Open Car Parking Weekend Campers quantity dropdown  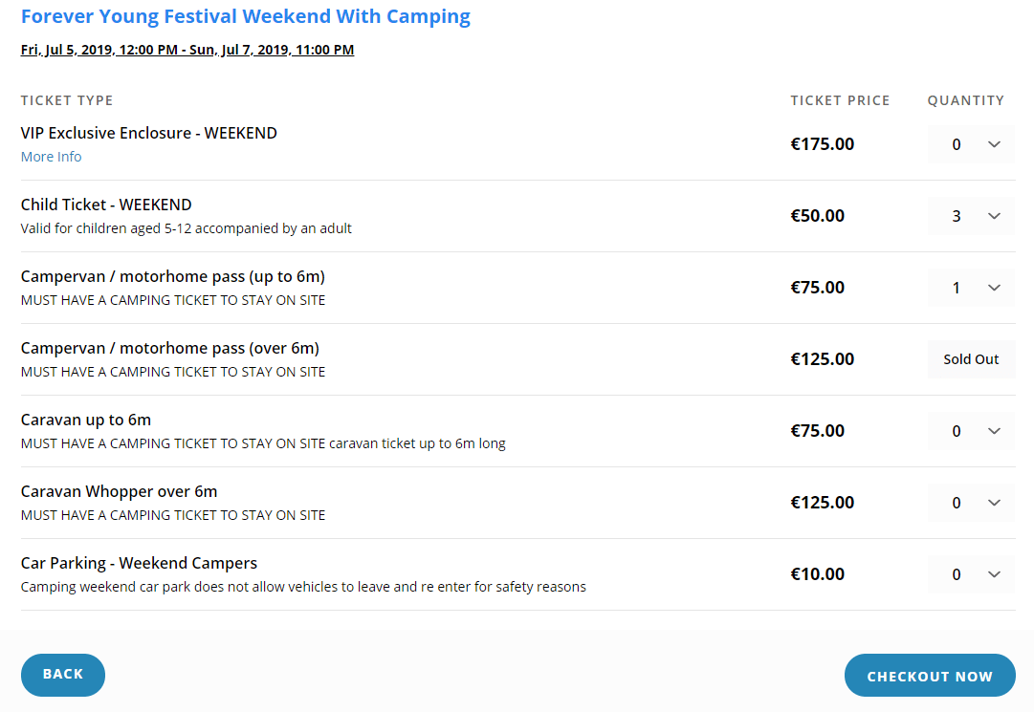[971, 574]
